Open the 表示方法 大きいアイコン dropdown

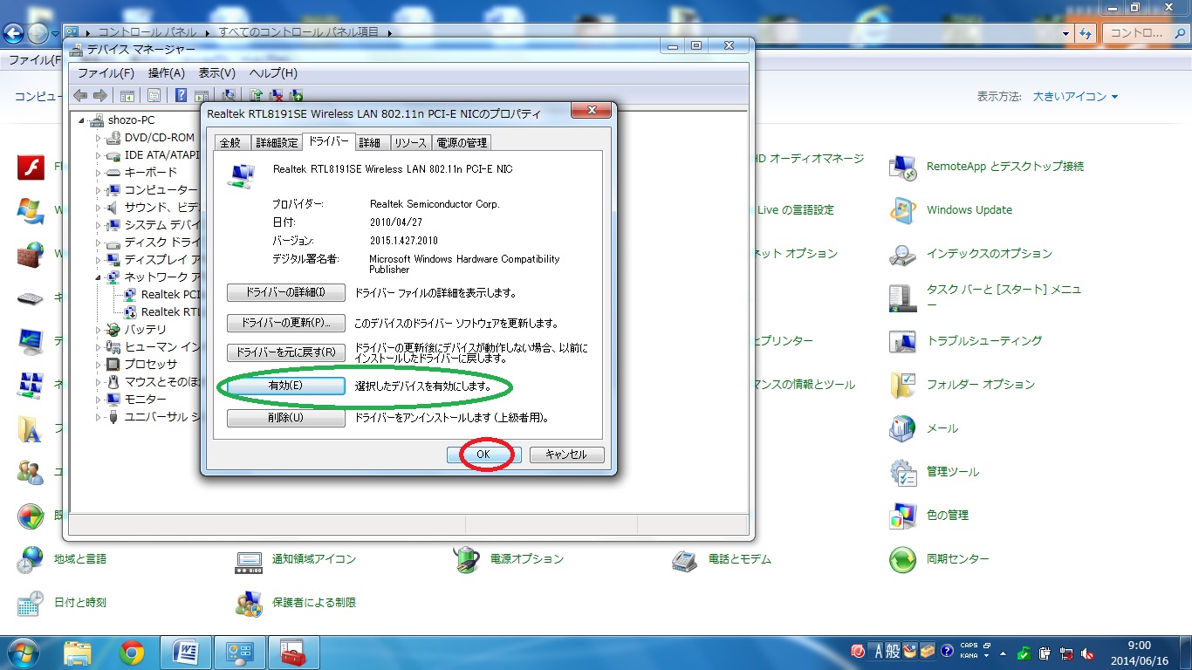[x=1075, y=97]
